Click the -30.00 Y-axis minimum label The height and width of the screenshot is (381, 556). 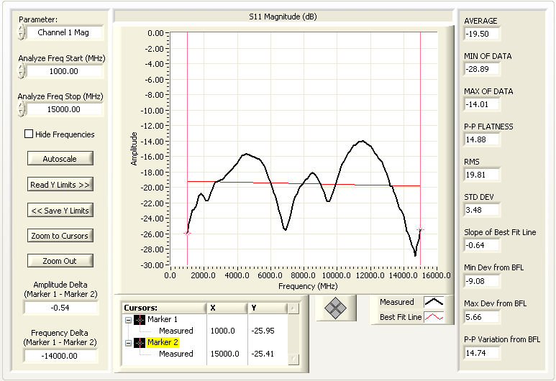[152, 265]
